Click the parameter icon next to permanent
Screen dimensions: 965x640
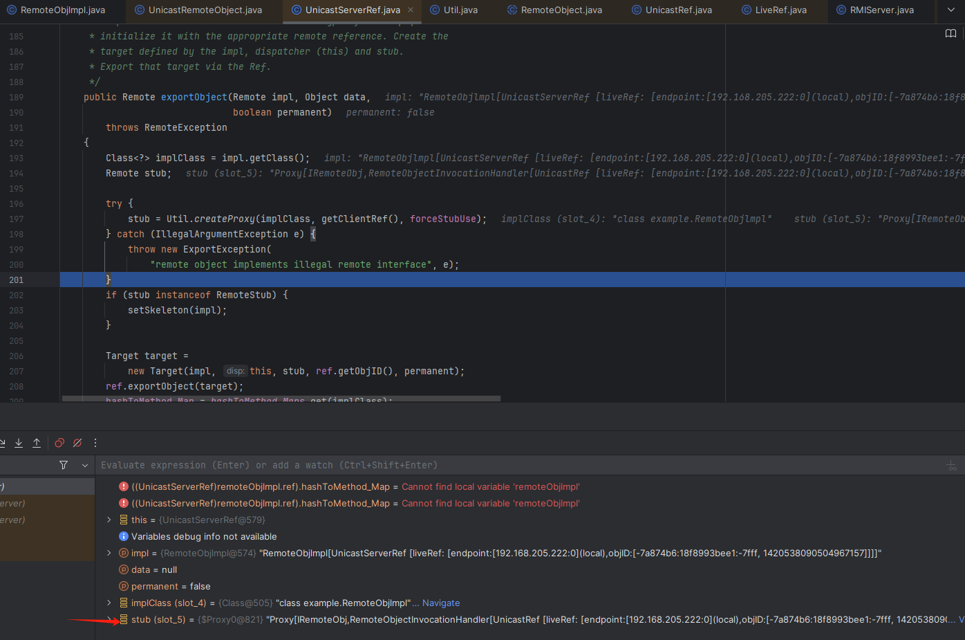124,586
